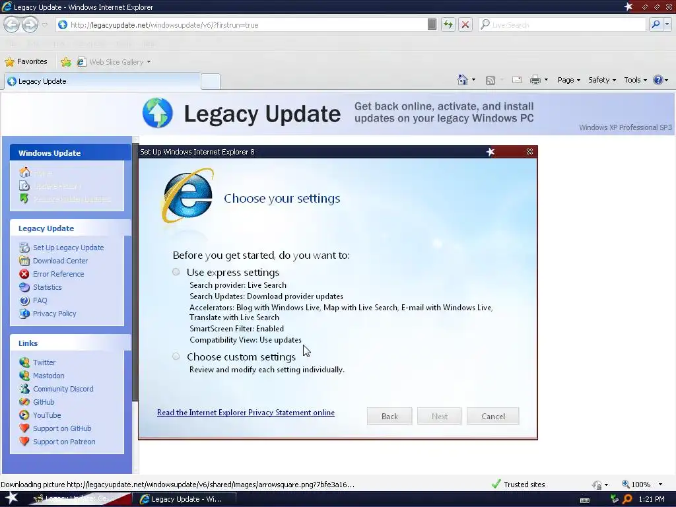Open the search provider dropdown arrow
This screenshot has width=676, height=507.
point(667,24)
